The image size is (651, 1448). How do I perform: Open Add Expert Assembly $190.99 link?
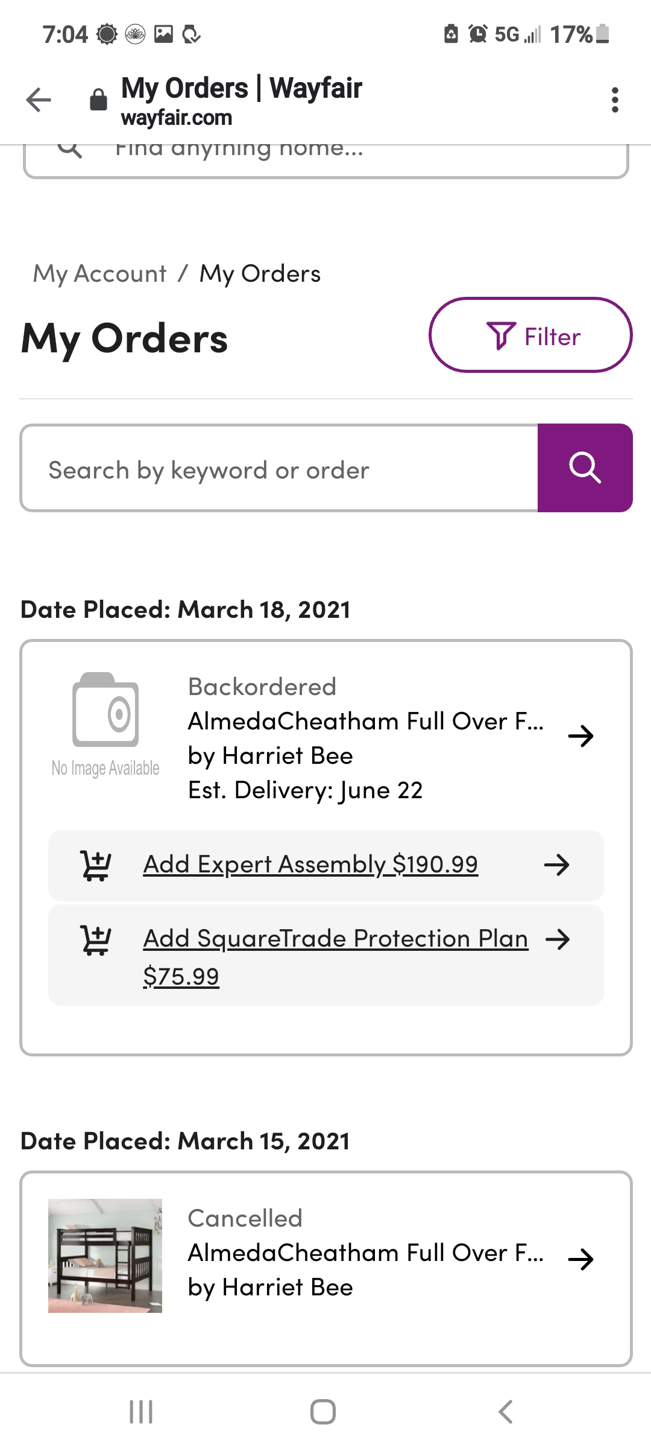pyautogui.click(x=310, y=864)
